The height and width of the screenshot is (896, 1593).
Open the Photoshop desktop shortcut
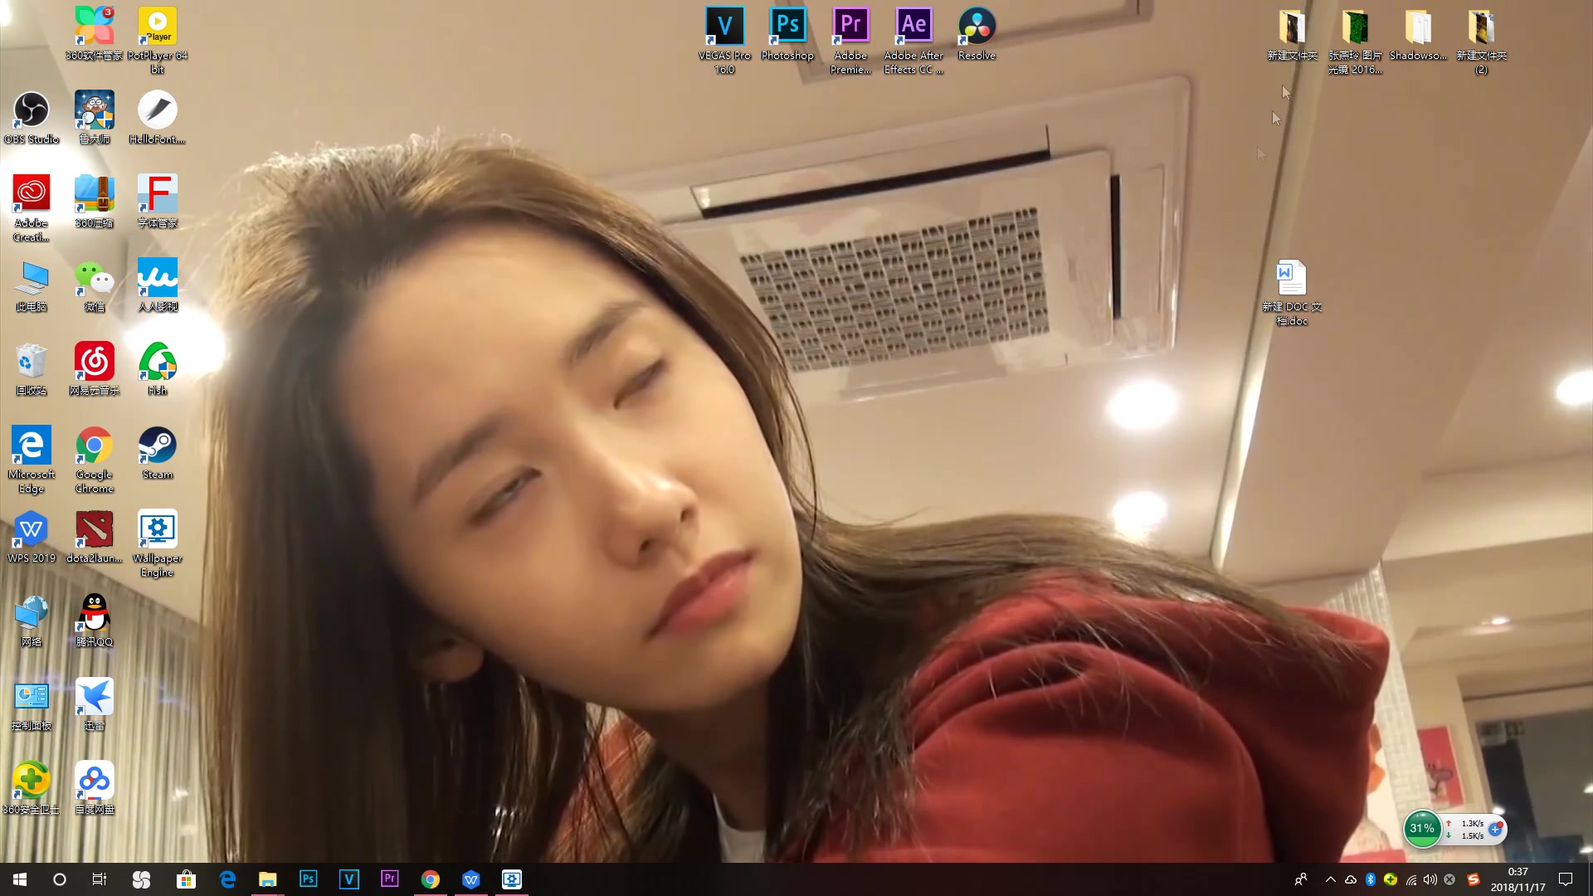click(787, 25)
